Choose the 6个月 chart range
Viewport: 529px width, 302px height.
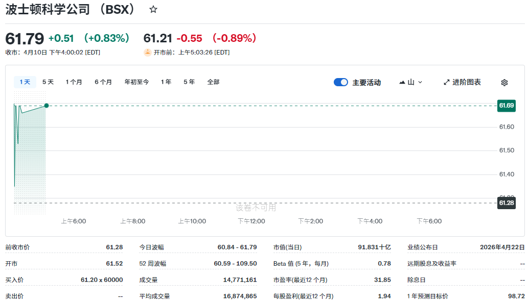[103, 82]
